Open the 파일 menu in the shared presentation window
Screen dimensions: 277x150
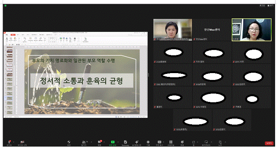click(7, 35)
